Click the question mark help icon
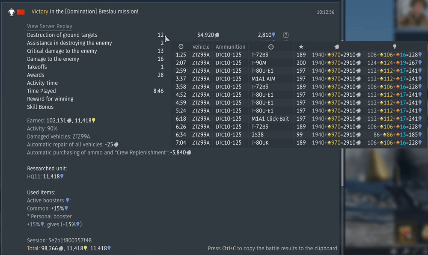Viewport: 428px width, 255px height. (x=286, y=35)
